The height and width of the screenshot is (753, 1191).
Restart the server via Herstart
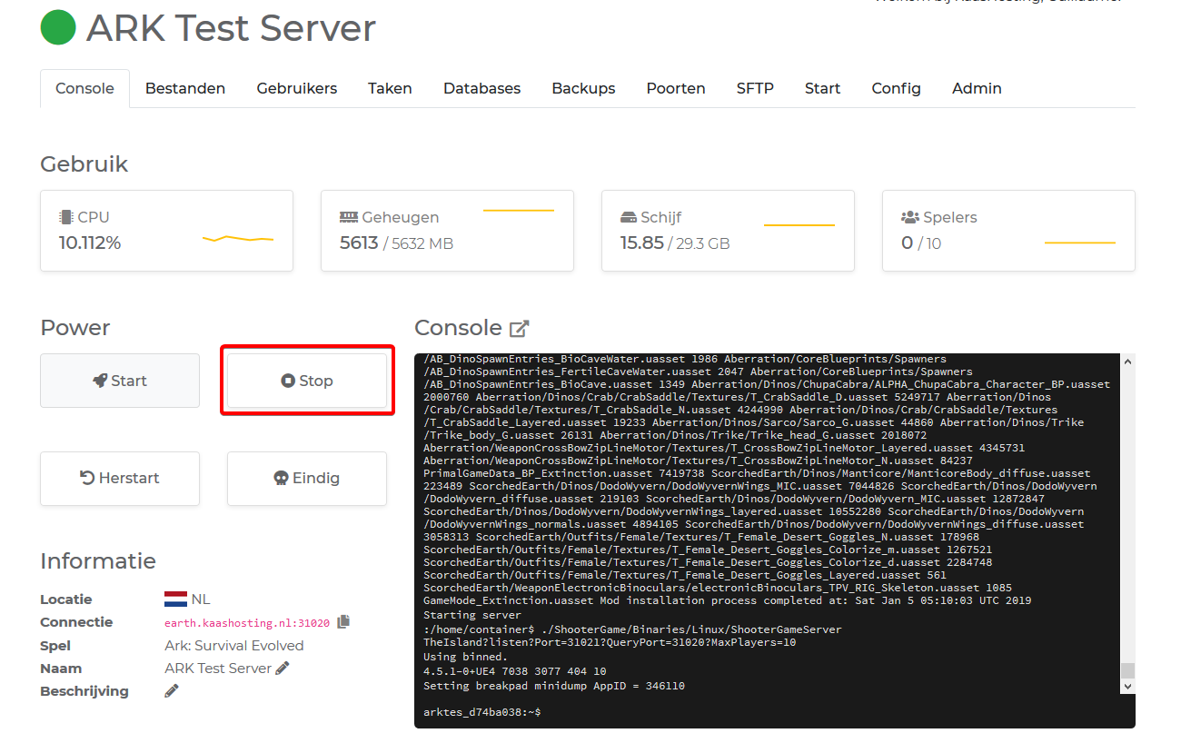click(x=120, y=478)
